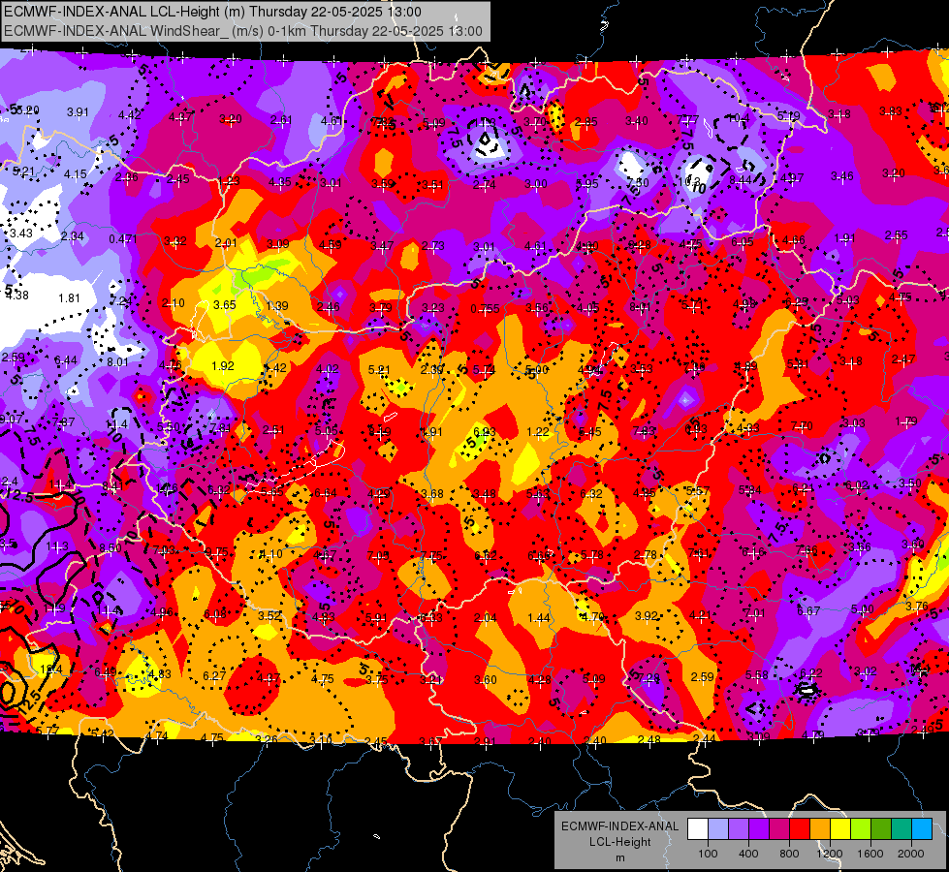This screenshot has width=949, height=872.
Task: Click the legend label 2000
Action: (x=910, y=854)
